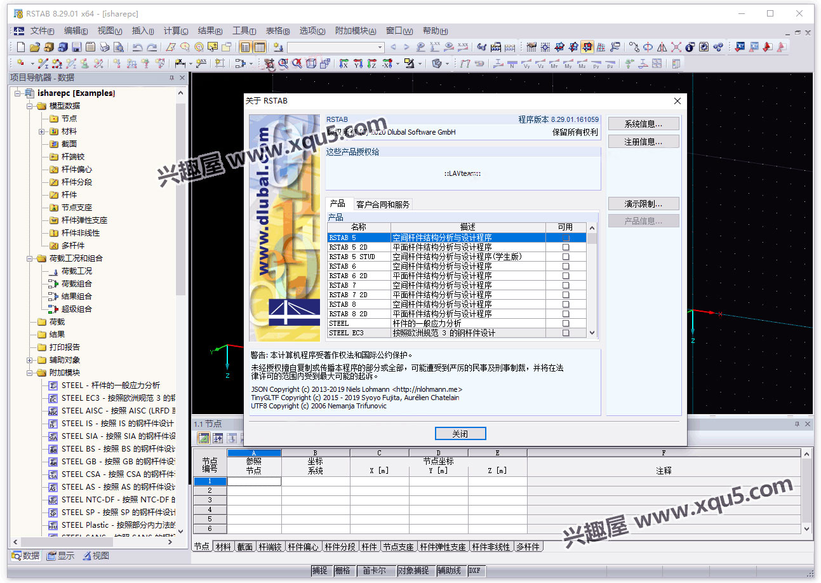The height and width of the screenshot is (583, 821).
Task: Expand the 材料 tree node
Action: click(42, 131)
